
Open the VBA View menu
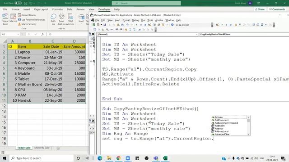pyautogui.click(x=110, y=20)
